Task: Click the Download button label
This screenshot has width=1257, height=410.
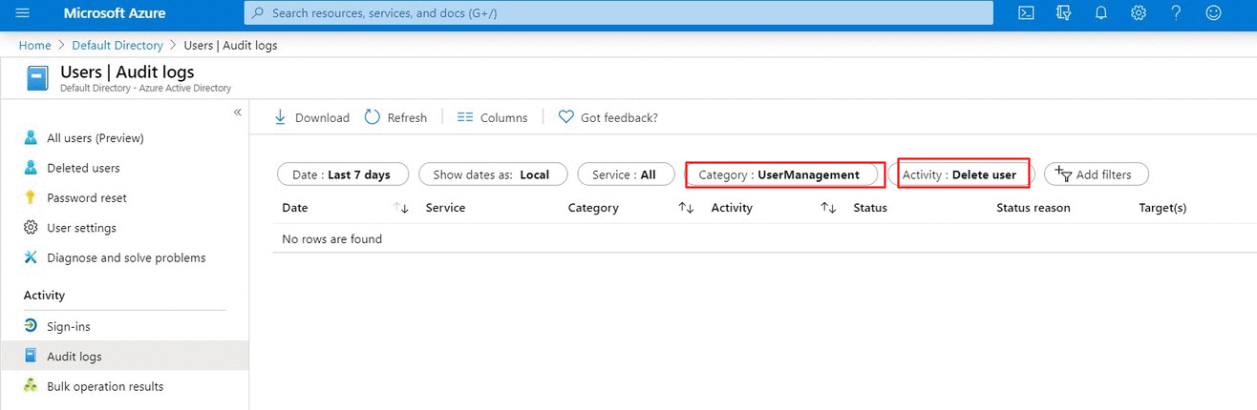Action: (322, 118)
